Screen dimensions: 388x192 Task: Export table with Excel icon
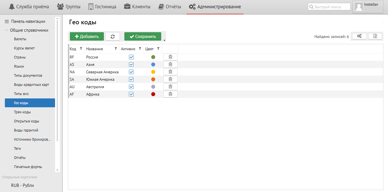pos(375,36)
